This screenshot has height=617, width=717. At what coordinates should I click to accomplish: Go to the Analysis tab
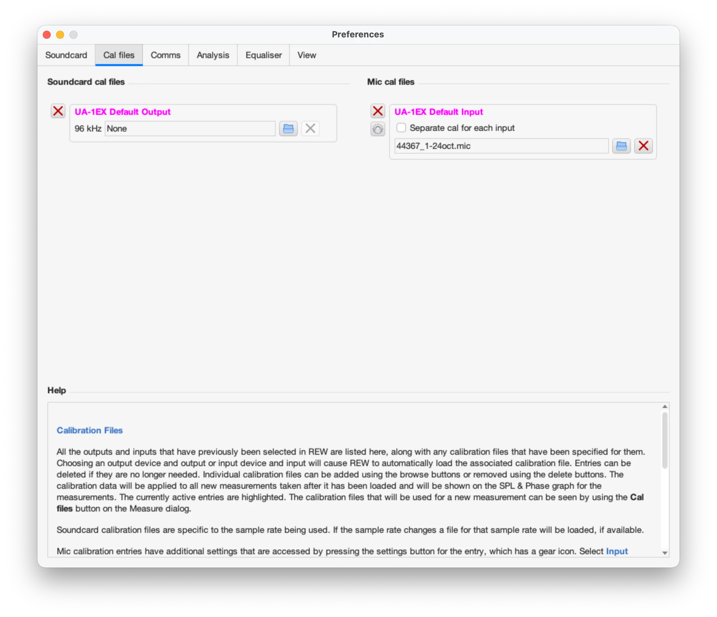pos(213,55)
